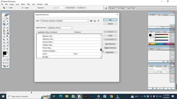Select the Rectangle shape tool
The width and height of the screenshot is (177, 99).
(7, 43)
